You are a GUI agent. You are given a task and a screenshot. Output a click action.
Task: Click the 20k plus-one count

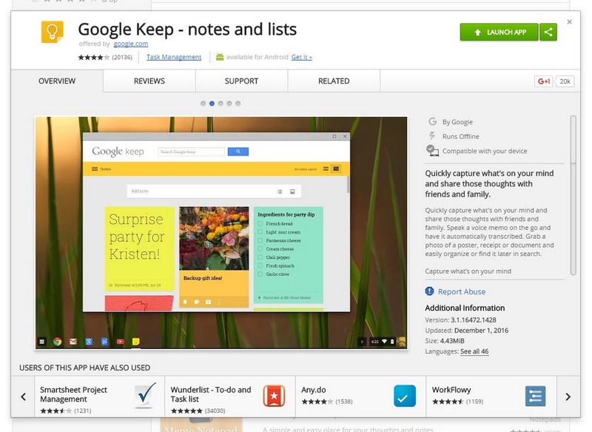(565, 81)
